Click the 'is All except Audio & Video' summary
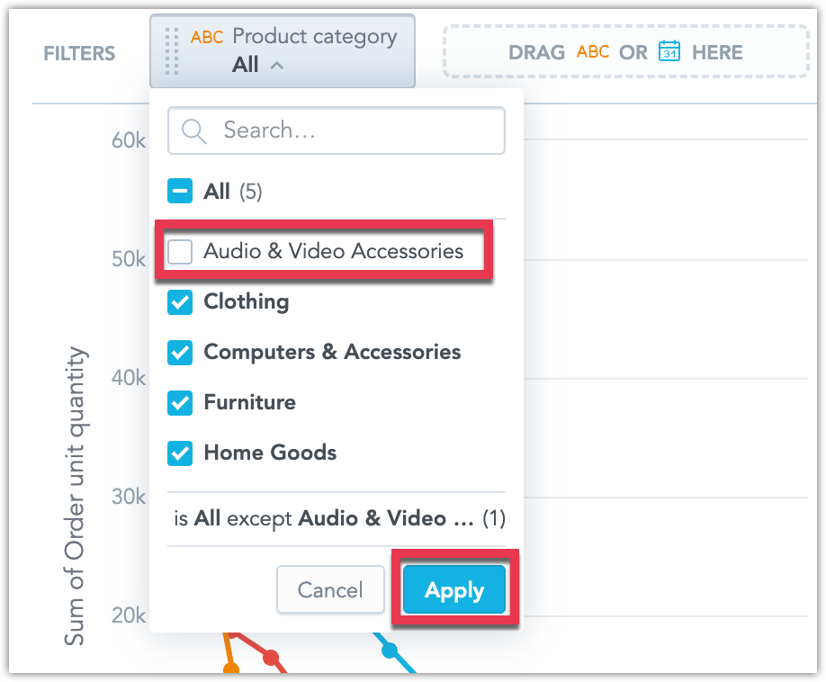 [336, 519]
